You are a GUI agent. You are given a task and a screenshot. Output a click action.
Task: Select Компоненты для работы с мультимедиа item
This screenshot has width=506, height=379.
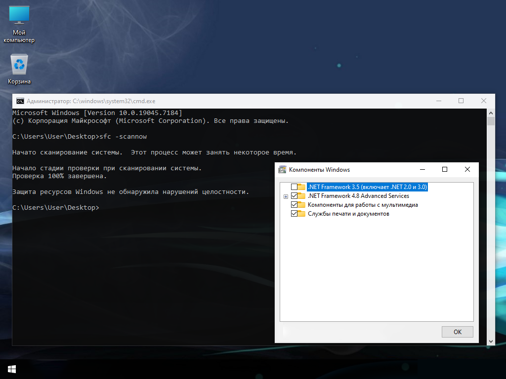coord(363,205)
